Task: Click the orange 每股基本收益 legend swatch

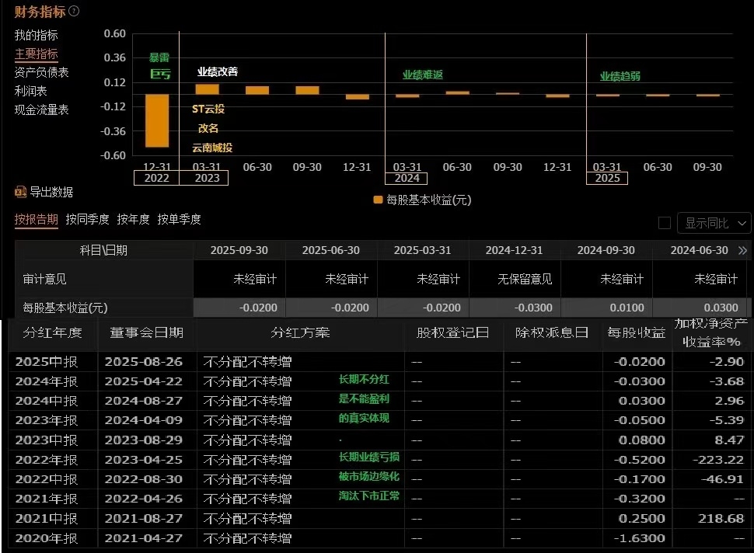Action: tap(378, 200)
